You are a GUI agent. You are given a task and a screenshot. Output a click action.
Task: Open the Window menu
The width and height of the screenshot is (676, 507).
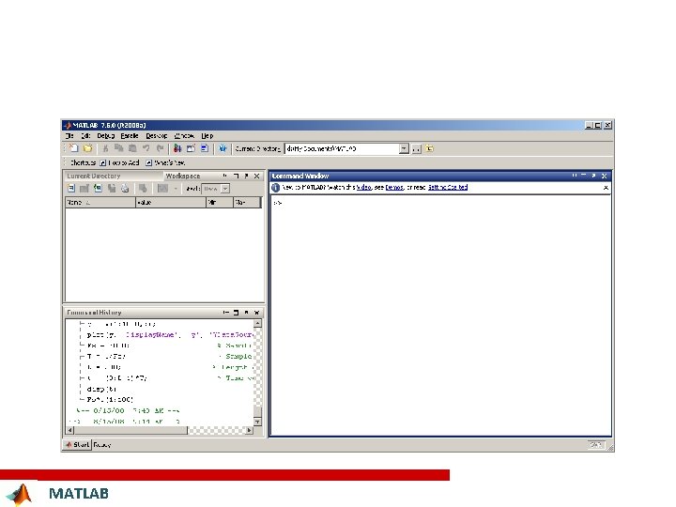click(x=184, y=136)
